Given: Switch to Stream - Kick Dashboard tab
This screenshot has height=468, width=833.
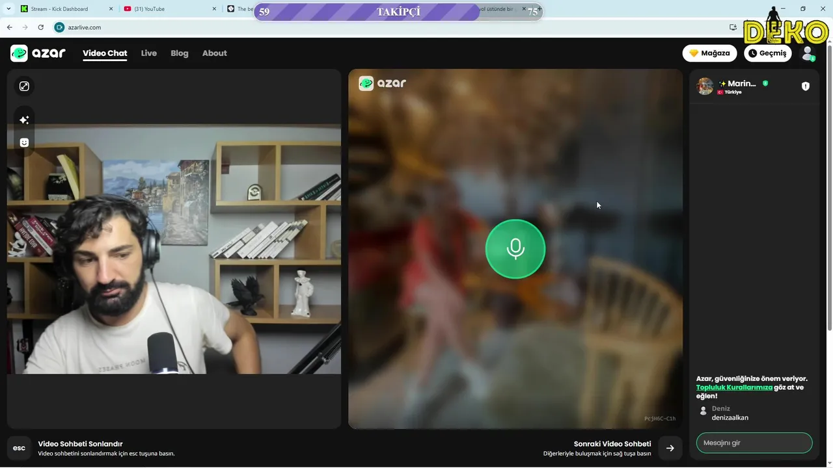Looking at the screenshot, I should 66,9.
